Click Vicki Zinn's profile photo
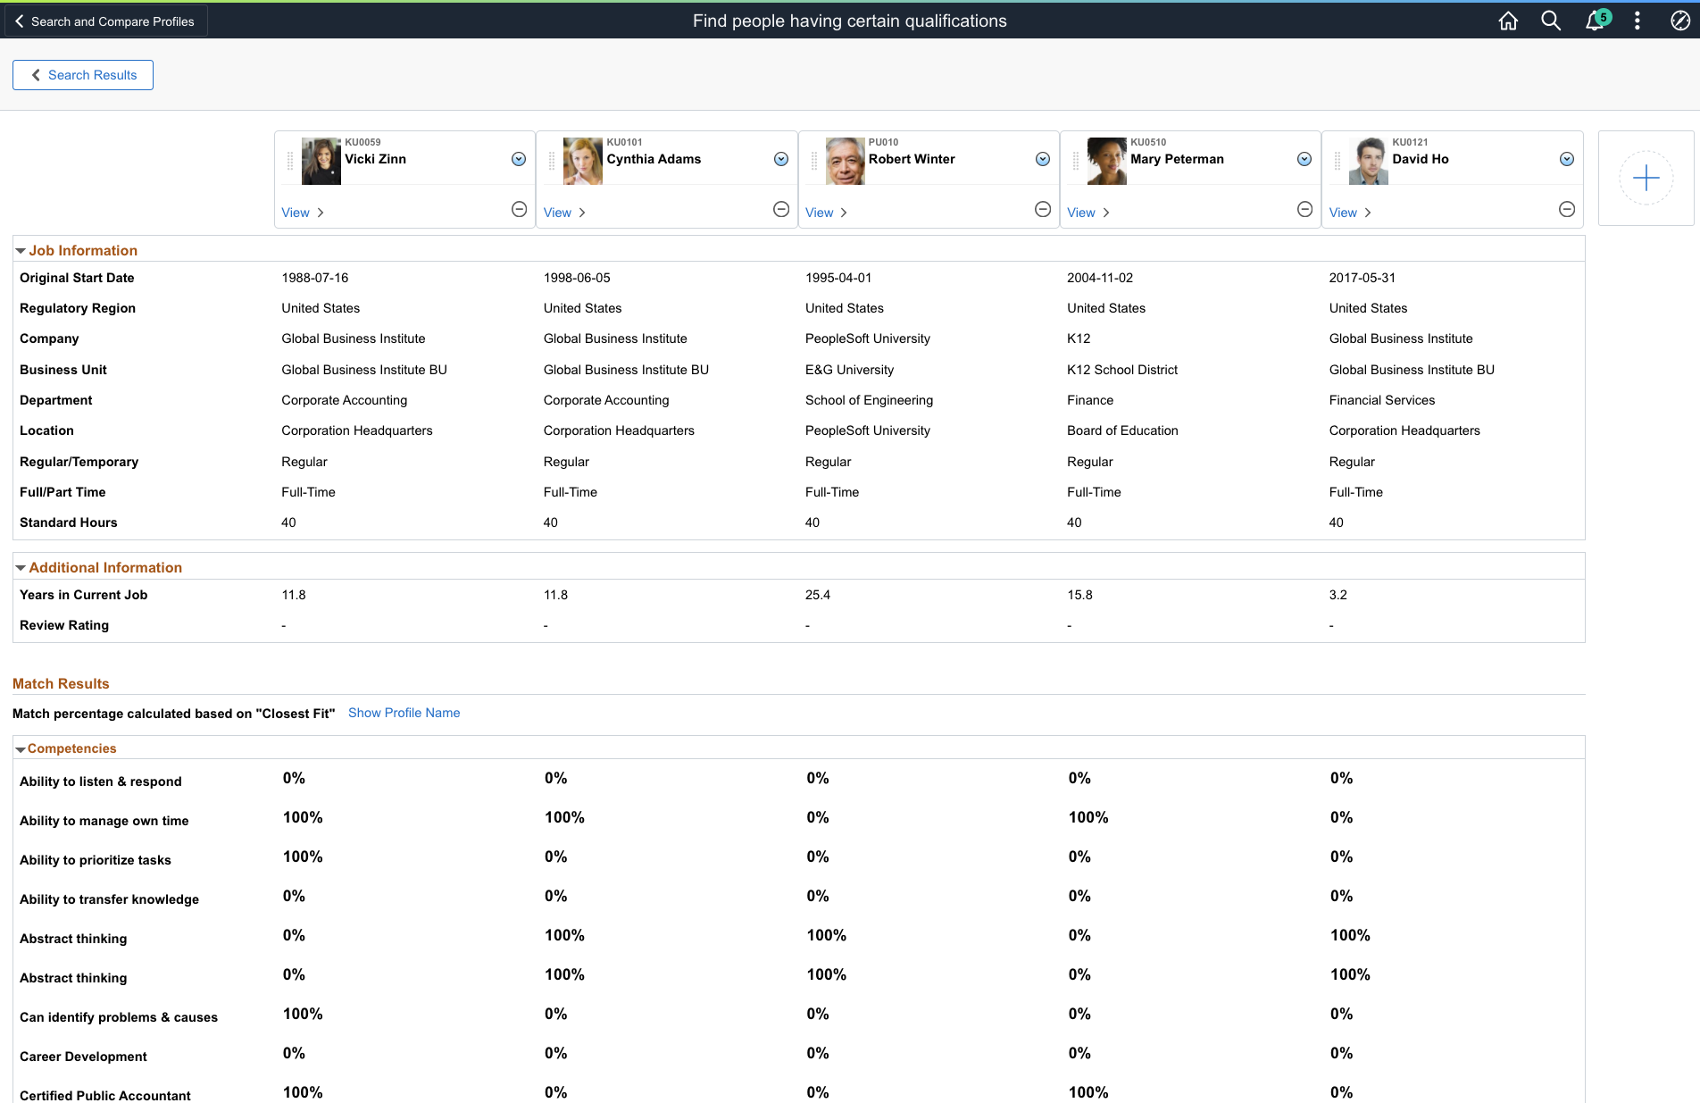Screen dimensions: 1700x1103 321,161
